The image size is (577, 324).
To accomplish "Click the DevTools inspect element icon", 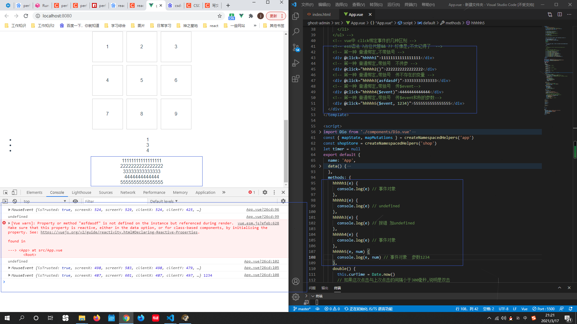I will [5, 192].
